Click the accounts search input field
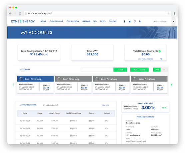This screenshot has height=153, width=185. coord(97,70)
